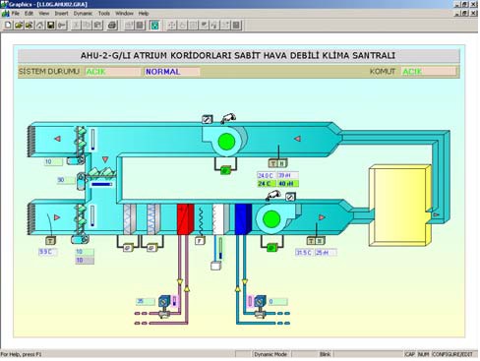Viewport: 480px width, 361px height.
Task: Click the cooling valve actuator icon
Action: [260, 301]
